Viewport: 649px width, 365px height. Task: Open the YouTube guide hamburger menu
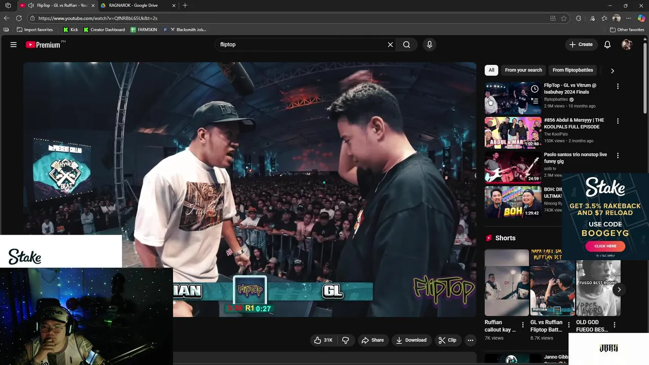point(14,45)
